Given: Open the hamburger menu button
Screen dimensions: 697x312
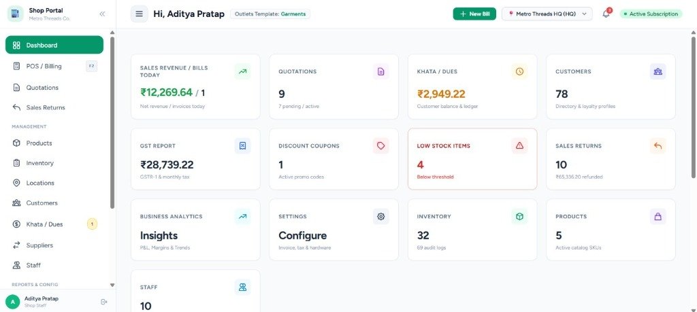Looking at the screenshot, I should click(x=139, y=14).
